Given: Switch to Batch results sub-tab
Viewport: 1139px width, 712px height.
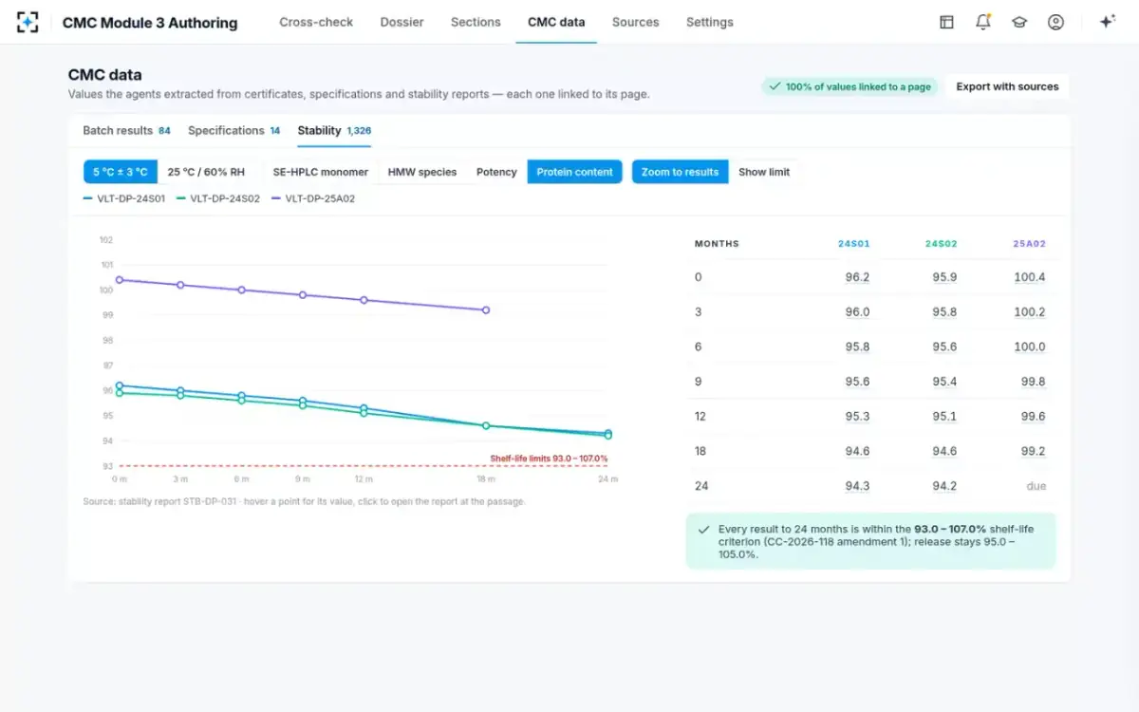Looking at the screenshot, I should pyautogui.click(x=126, y=131).
